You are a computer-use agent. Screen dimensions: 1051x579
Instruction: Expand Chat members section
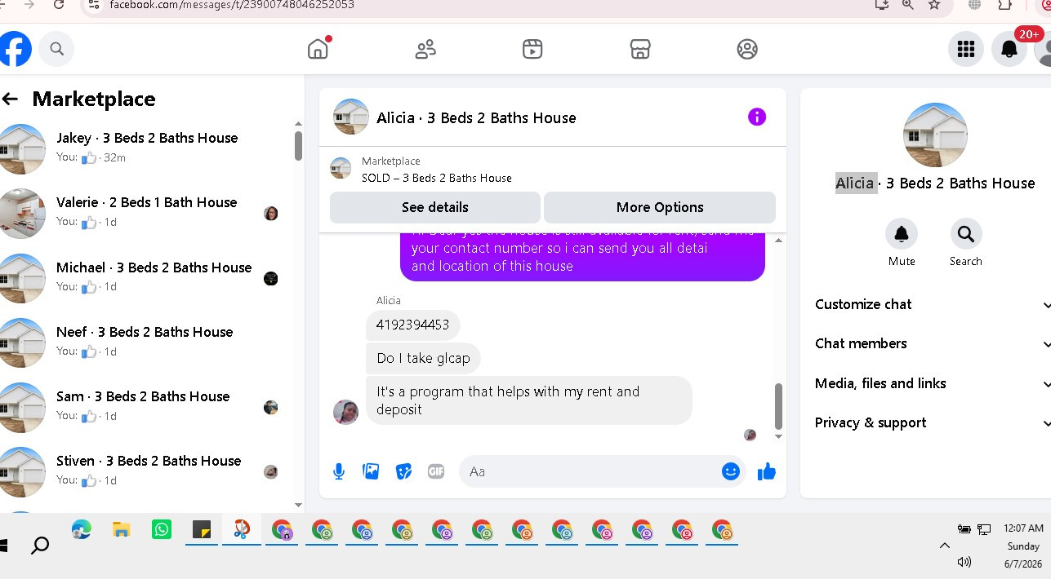click(932, 343)
